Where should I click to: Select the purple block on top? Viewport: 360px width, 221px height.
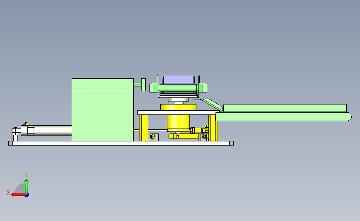(x=178, y=80)
